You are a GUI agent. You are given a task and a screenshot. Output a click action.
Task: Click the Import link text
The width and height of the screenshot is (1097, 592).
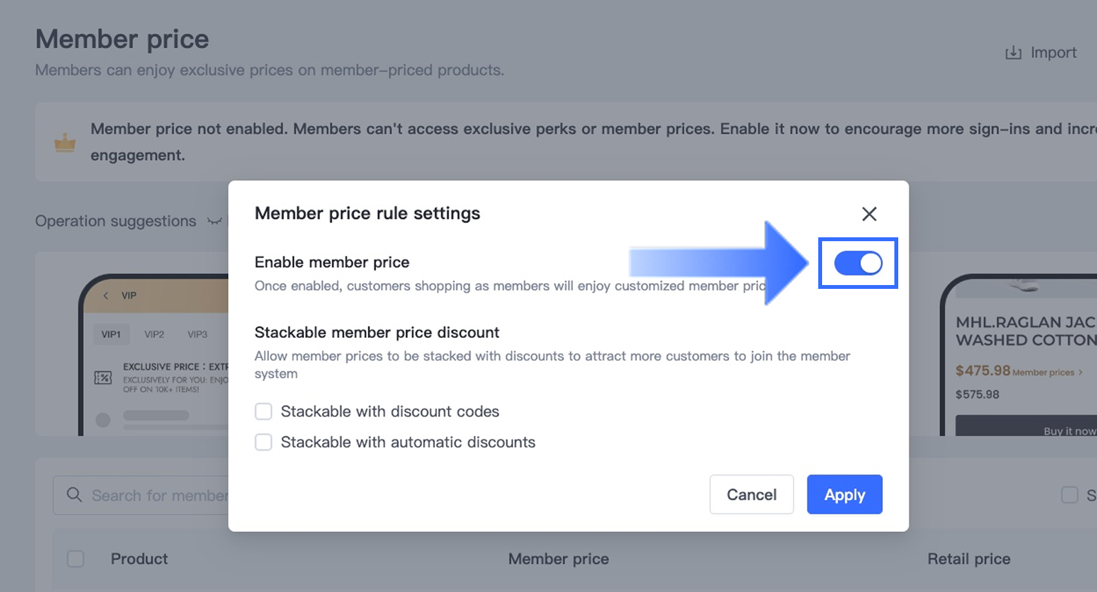1053,53
